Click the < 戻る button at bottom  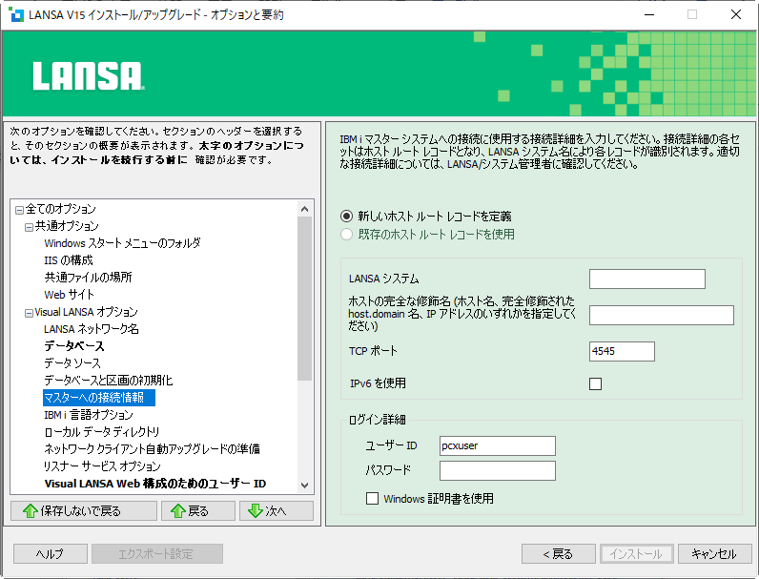[559, 554]
